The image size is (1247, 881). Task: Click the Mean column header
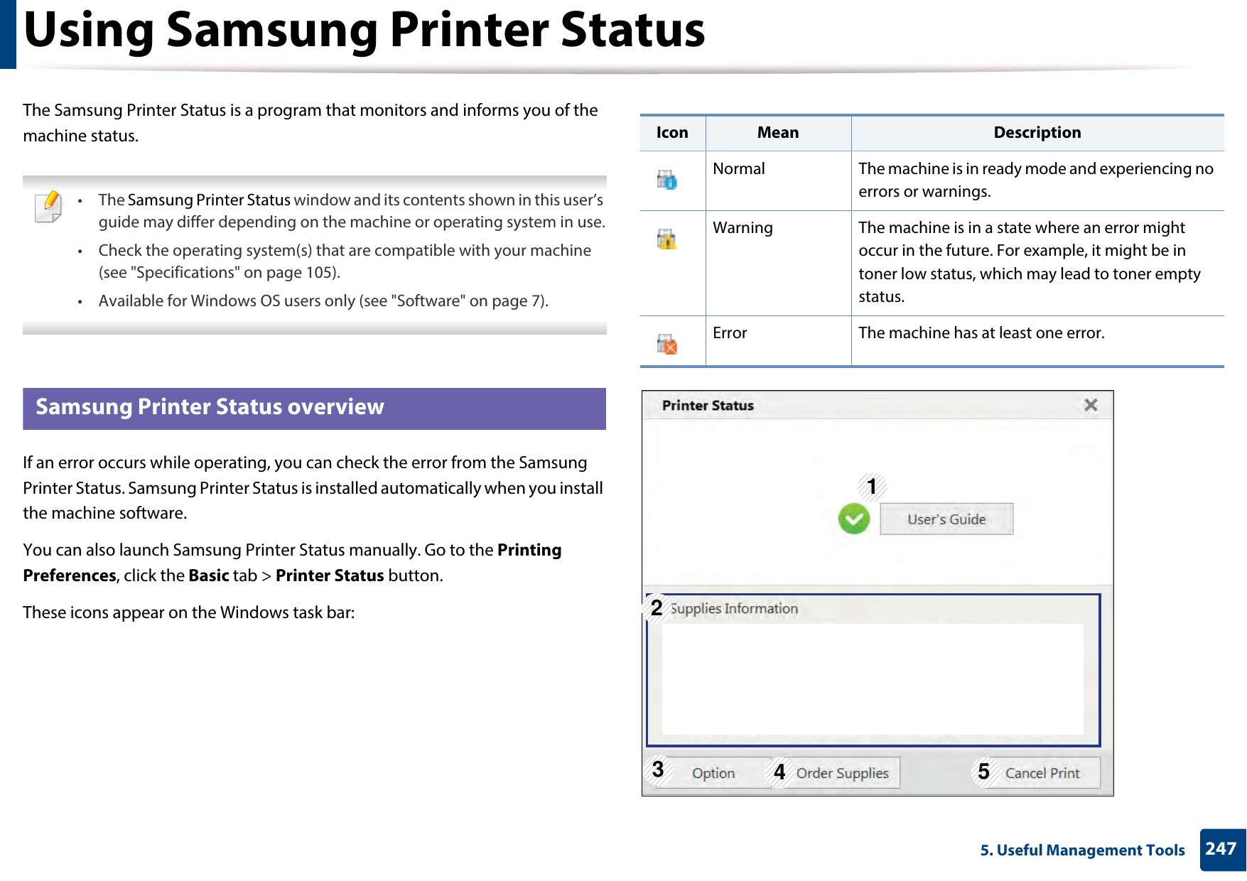click(778, 133)
